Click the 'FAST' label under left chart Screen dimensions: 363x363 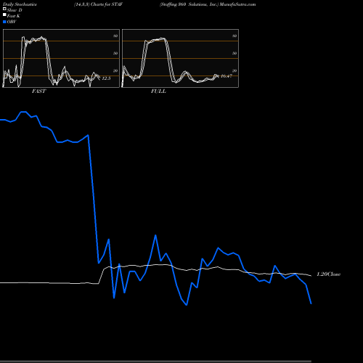[x=38, y=91]
